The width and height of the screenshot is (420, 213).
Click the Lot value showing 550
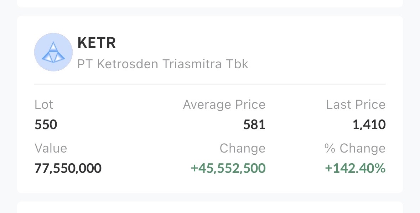click(x=45, y=124)
